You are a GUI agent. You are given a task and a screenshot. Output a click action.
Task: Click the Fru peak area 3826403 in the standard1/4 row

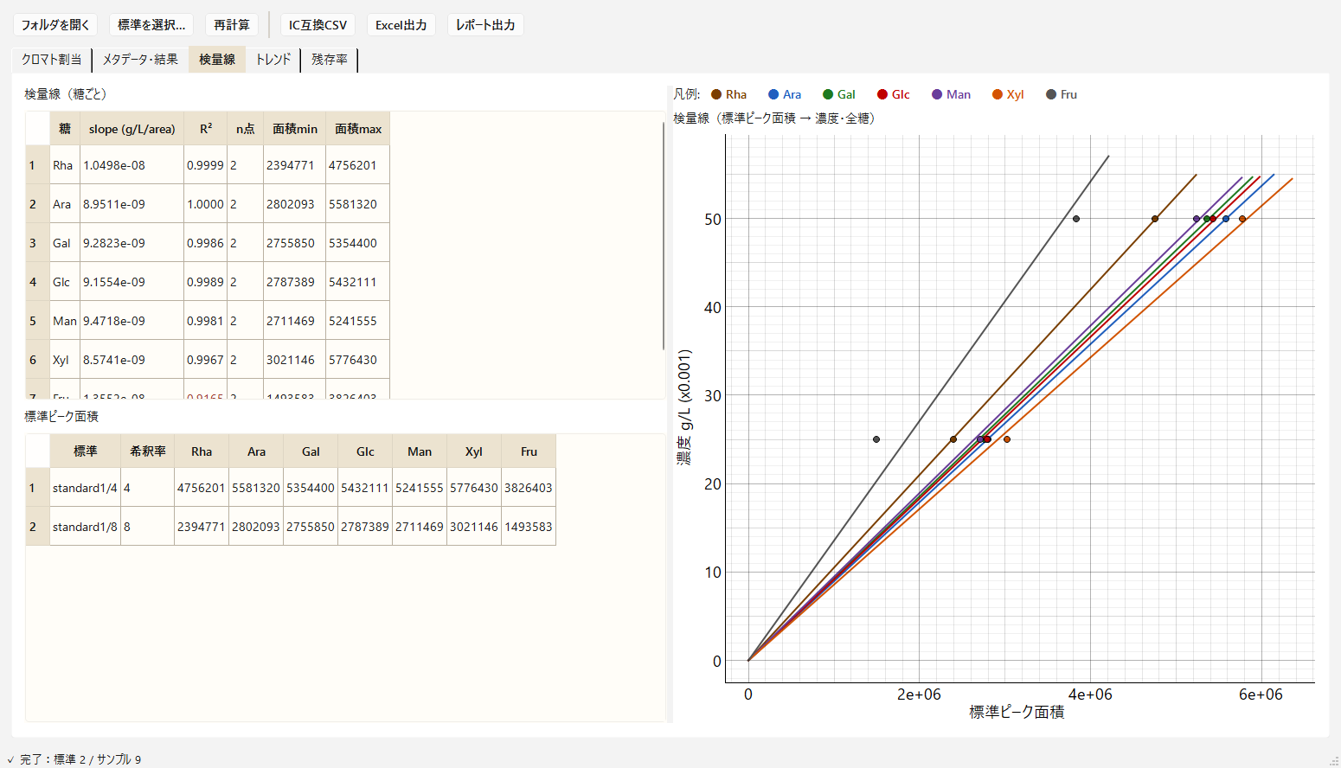point(529,488)
